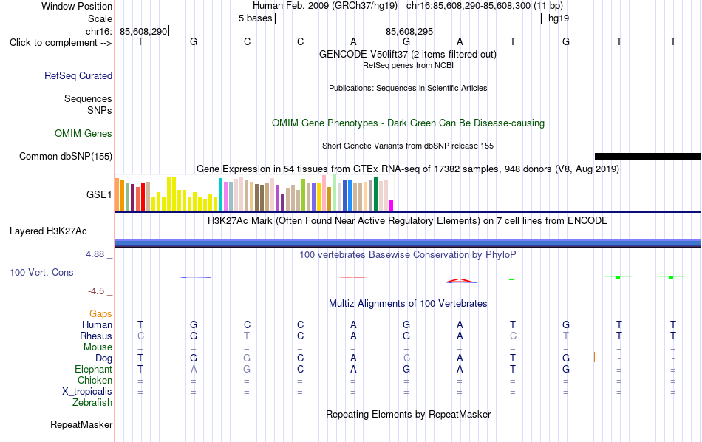Click the H3K27Ac Mark ENCODE title
This screenshot has height=442, width=702.
pos(408,221)
